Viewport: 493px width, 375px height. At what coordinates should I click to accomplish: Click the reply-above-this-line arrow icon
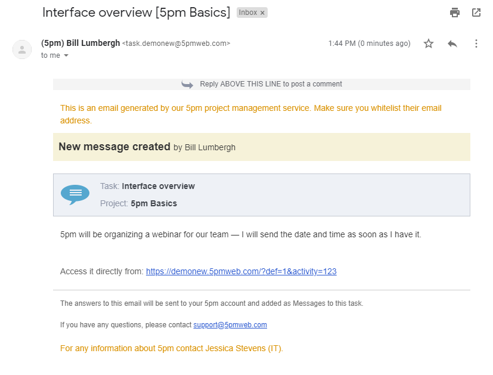[187, 84]
